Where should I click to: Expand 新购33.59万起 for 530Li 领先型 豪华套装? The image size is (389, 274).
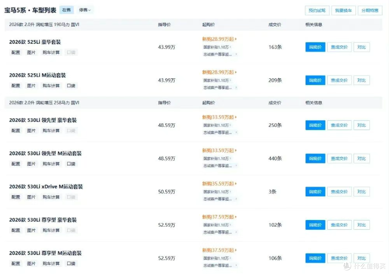[x=219, y=117]
